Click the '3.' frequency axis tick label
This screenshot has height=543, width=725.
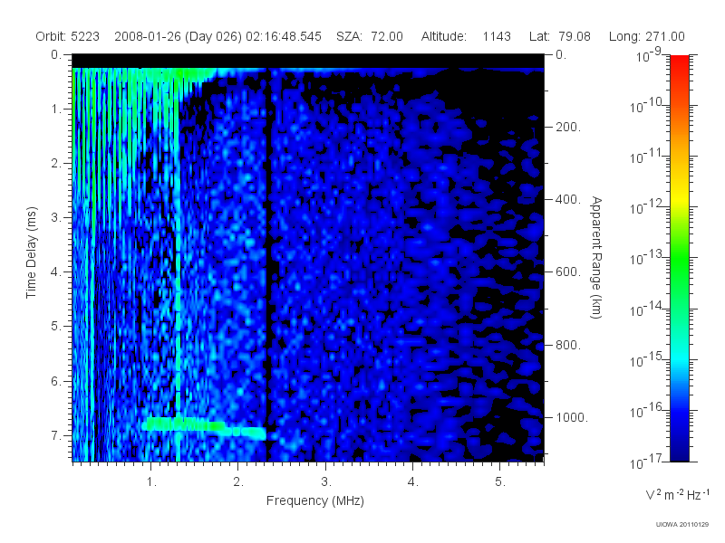[x=326, y=482]
